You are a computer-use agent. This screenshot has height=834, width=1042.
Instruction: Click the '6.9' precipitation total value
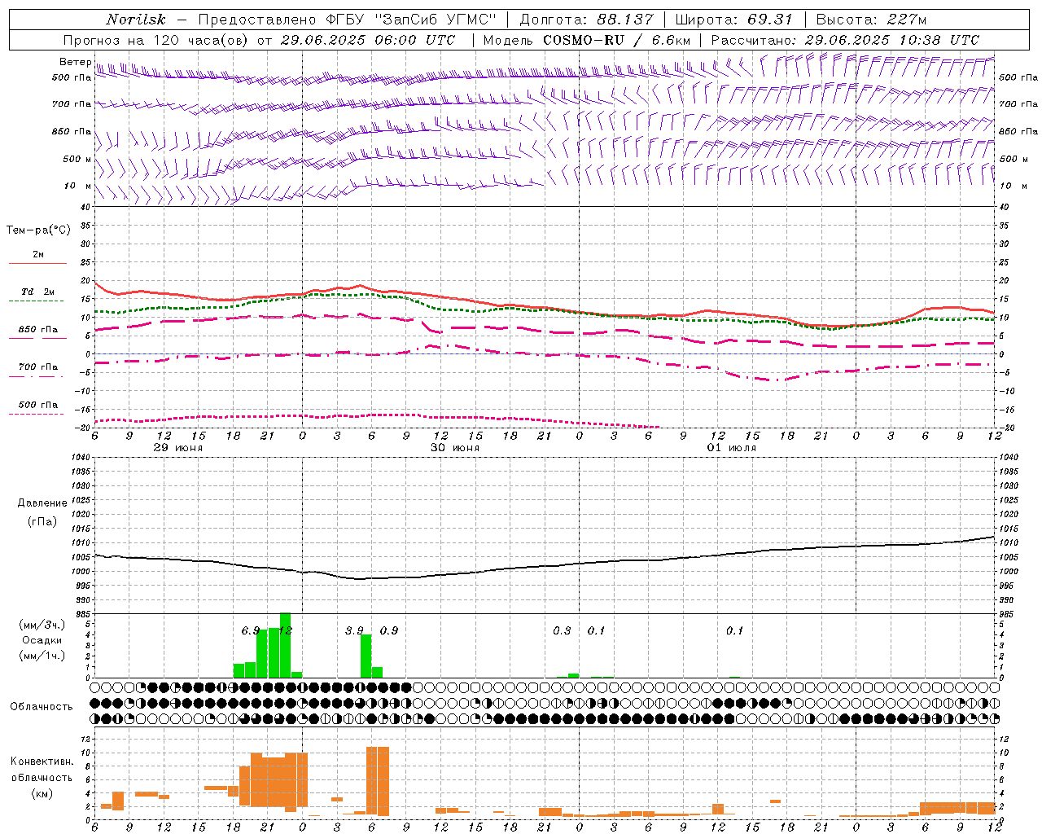tap(251, 631)
